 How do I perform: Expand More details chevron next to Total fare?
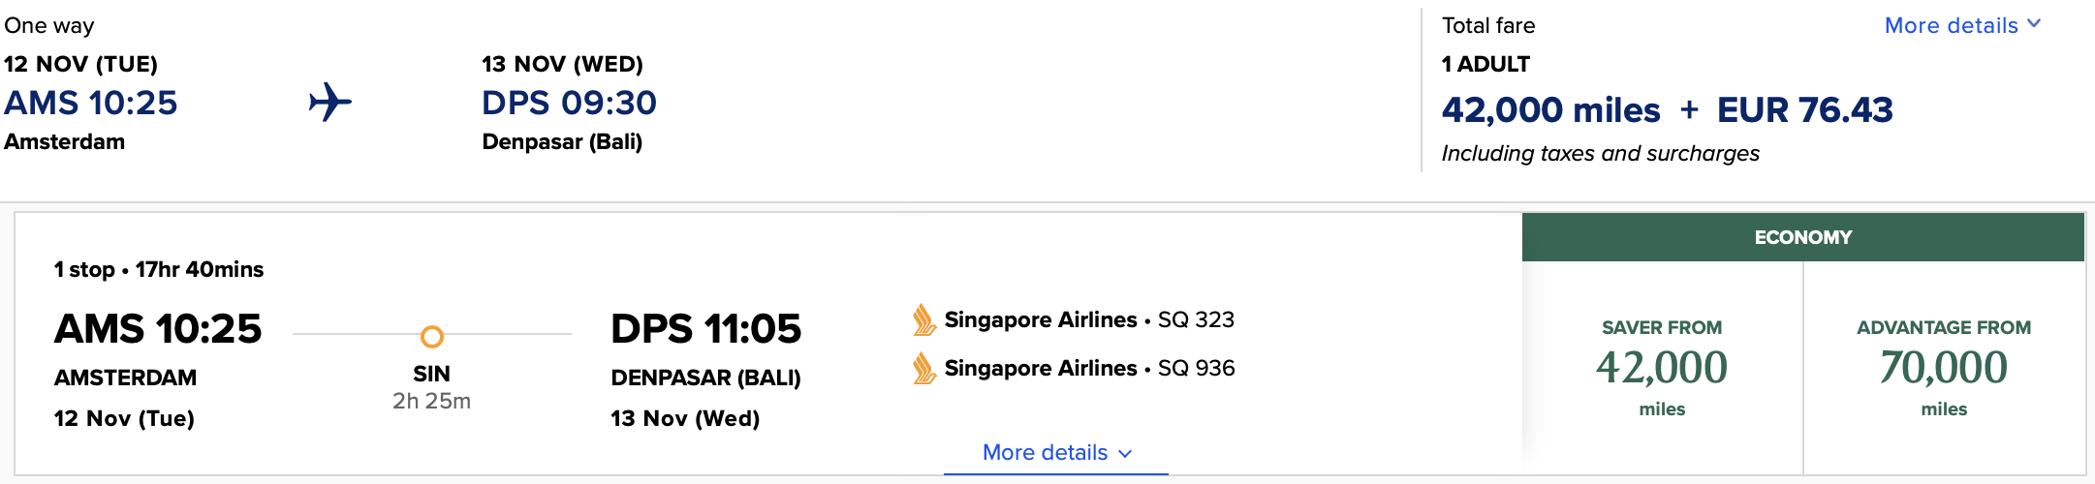click(2033, 24)
